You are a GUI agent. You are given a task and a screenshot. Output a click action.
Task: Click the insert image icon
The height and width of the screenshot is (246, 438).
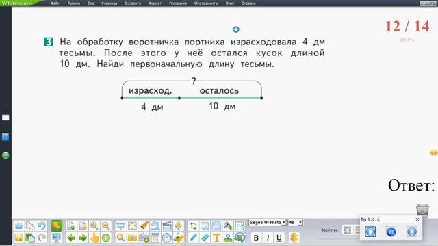[205, 225]
